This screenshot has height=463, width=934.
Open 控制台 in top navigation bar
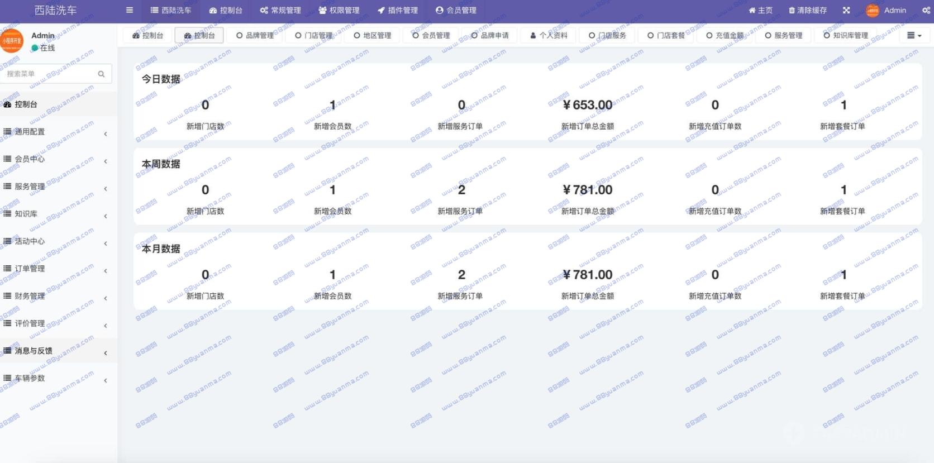click(x=226, y=10)
